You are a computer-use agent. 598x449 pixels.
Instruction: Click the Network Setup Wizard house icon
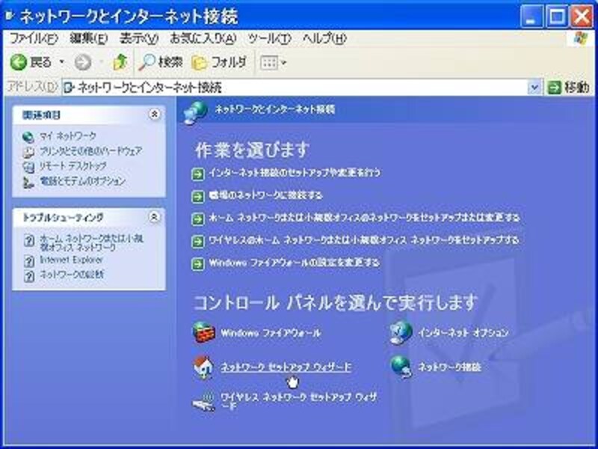click(203, 367)
